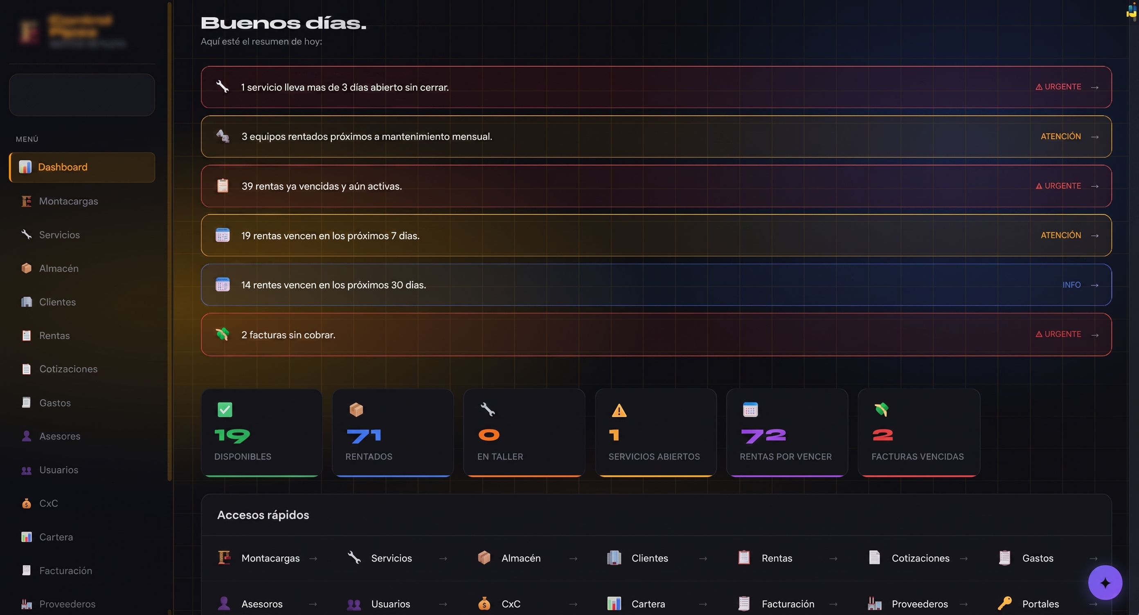Open Proveederos quick access shortcut
This screenshot has width=1139, height=615.
coord(918,604)
